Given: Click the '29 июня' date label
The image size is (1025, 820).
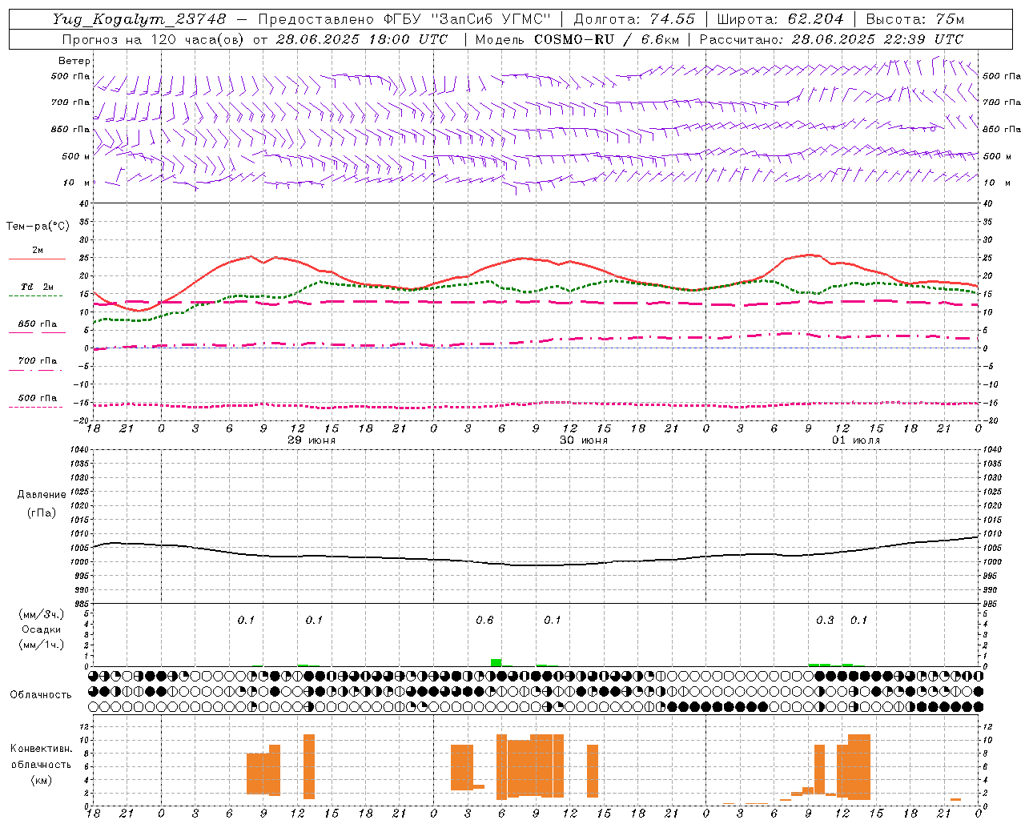Looking at the screenshot, I should (x=312, y=440).
